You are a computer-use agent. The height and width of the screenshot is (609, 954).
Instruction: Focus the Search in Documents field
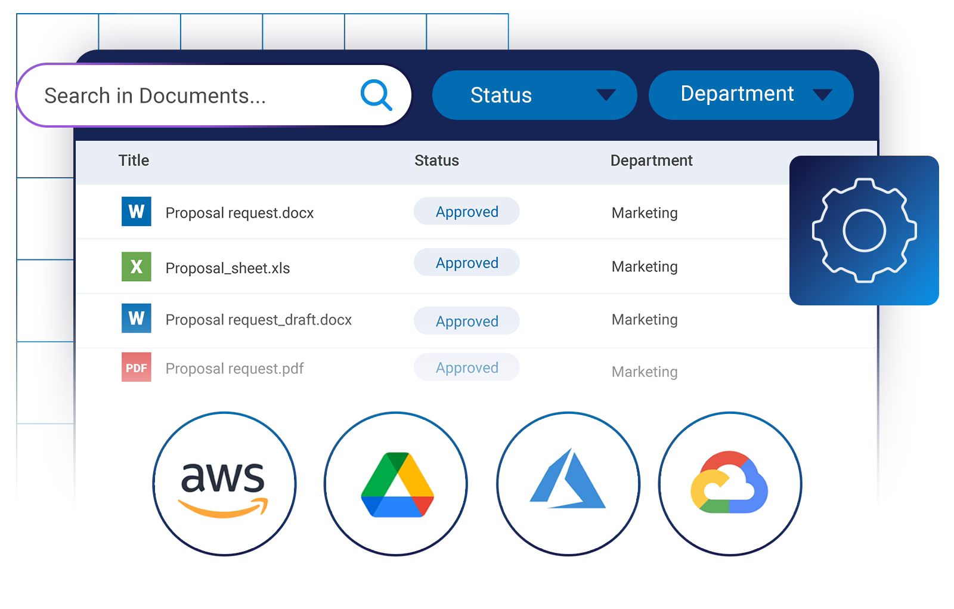coord(214,95)
